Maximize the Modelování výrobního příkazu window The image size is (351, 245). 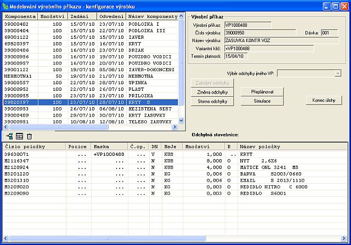coord(336,6)
